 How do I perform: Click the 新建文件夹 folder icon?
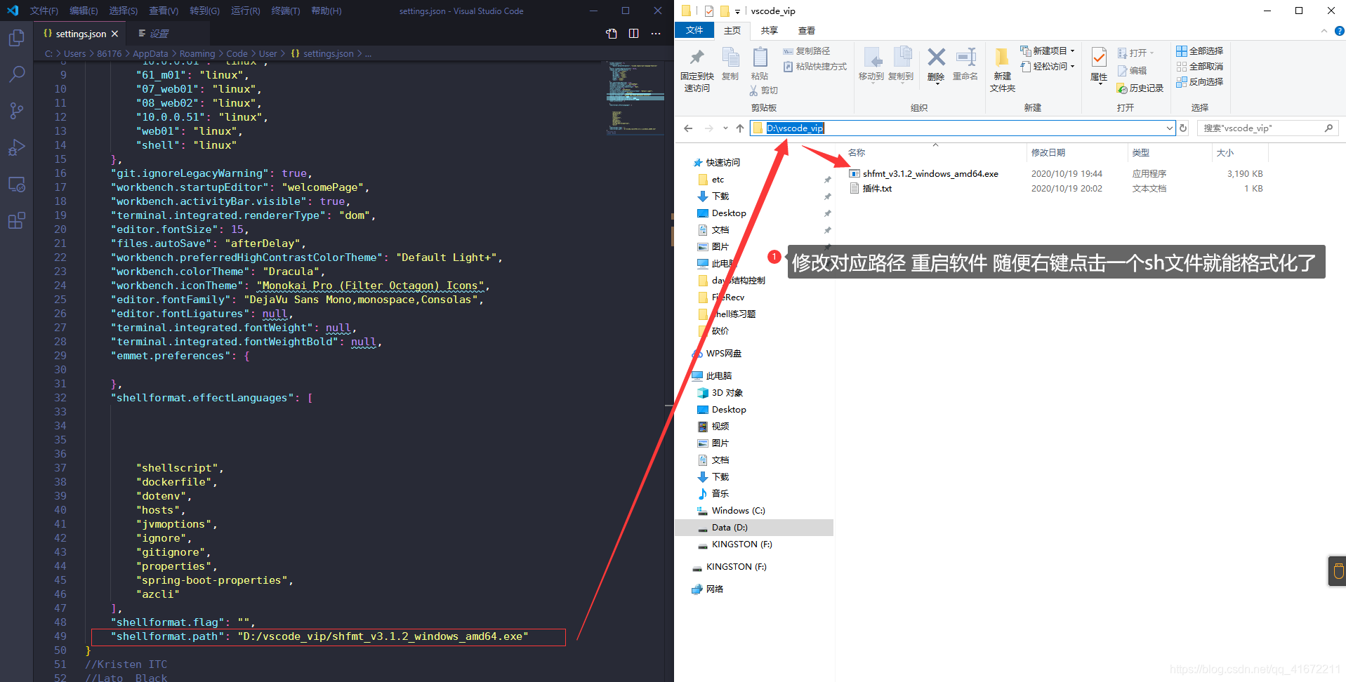[x=1002, y=57]
